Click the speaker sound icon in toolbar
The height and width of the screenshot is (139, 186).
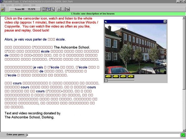[63, 9]
